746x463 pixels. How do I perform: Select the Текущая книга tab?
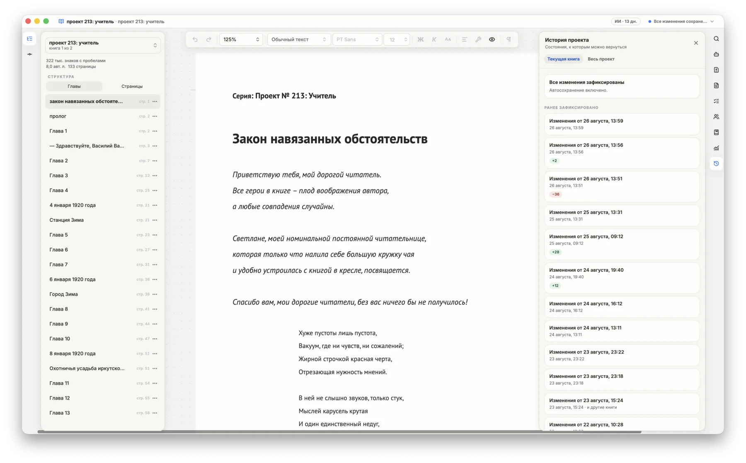(x=563, y=59)
